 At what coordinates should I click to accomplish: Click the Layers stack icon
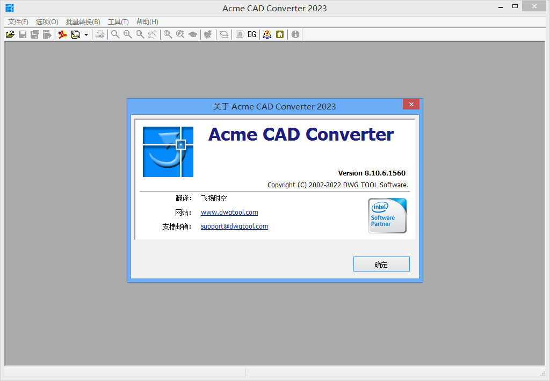224,34
